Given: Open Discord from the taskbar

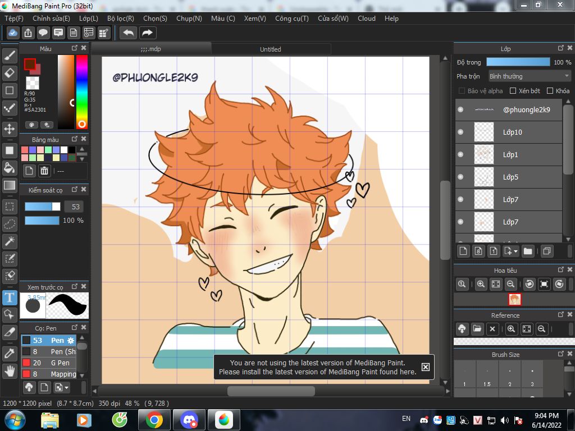Looking at the screenshot, I should (x=189, y=420).
